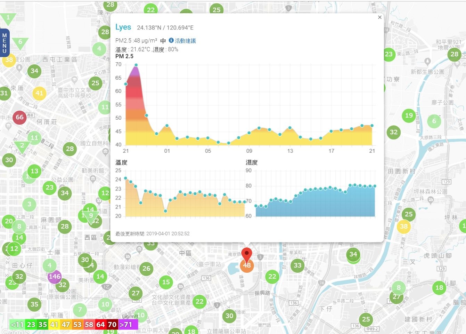Image resolution: width=466 pixels, height=334 pixels.
Task: Select the PM2.5 :48 μg/m³ reading
Action: click(x=136, y=41)
